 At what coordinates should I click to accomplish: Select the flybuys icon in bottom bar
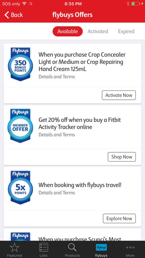tap(101, 247)
